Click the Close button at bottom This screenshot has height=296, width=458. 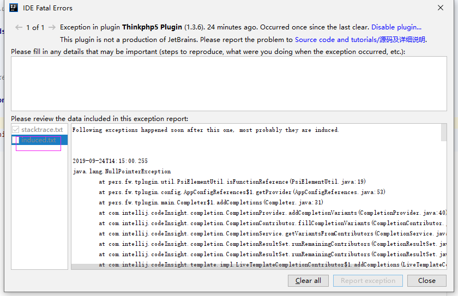[x=427, y=281]
